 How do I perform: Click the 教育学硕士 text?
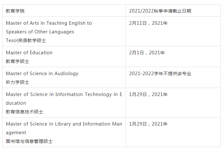17,61
